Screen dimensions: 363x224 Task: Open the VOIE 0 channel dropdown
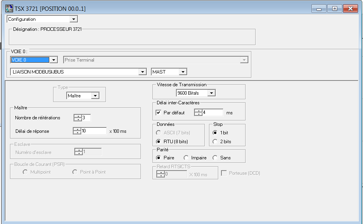coord(54,60)
